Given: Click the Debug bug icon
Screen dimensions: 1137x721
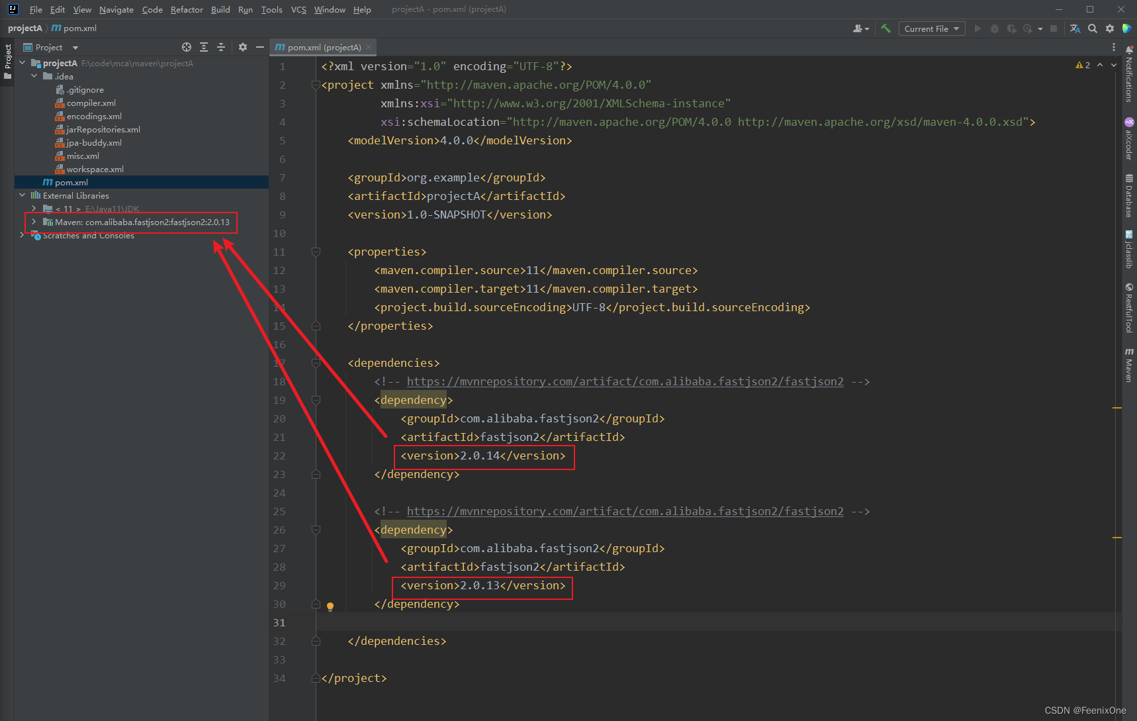Looking at the screenshot, I should 994,28.
